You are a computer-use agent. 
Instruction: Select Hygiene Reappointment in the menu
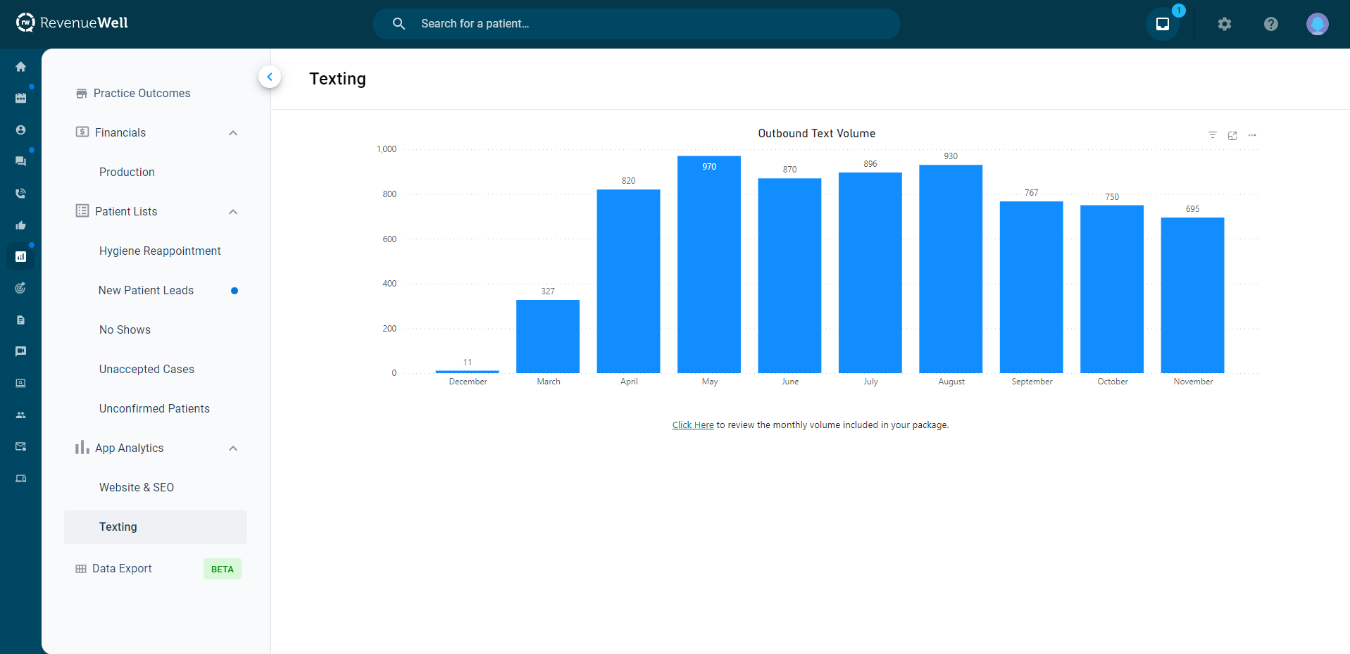click(x=160, y=251)
